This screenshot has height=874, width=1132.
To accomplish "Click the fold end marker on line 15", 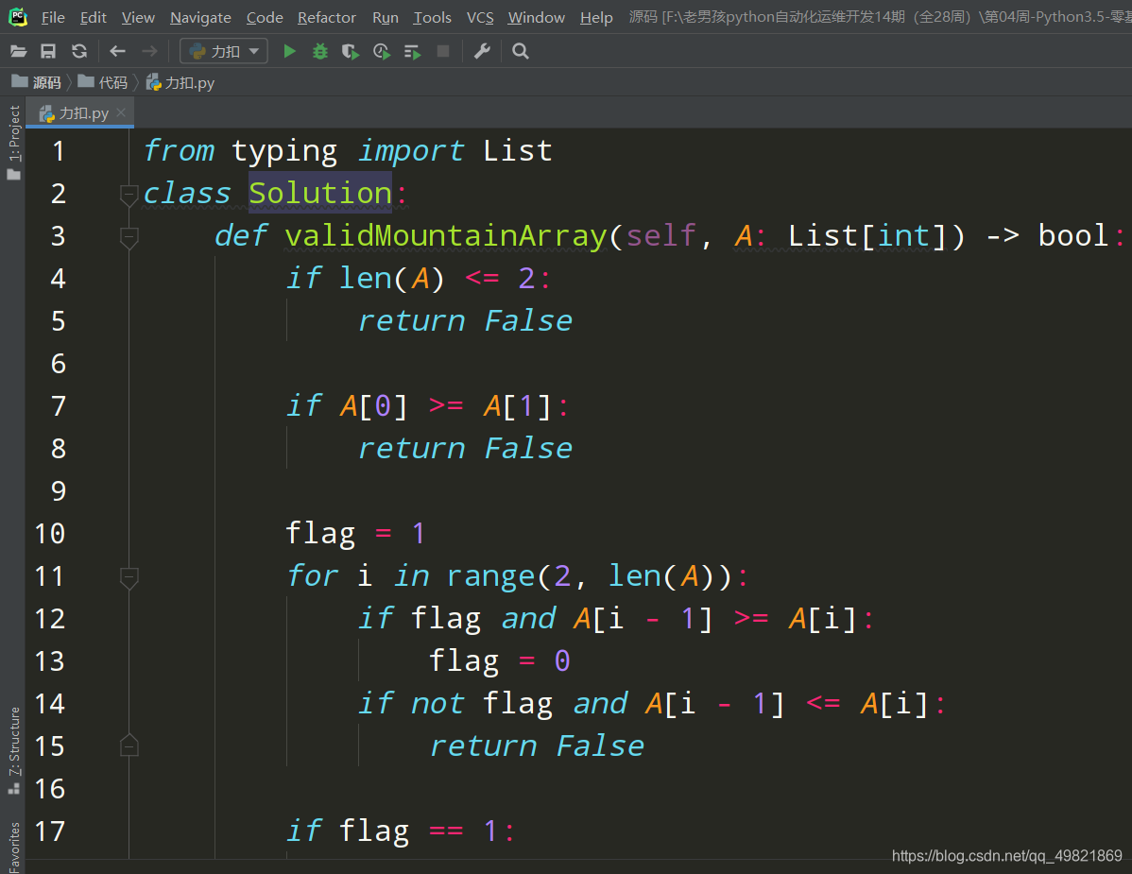I will (x=129, y=745).
